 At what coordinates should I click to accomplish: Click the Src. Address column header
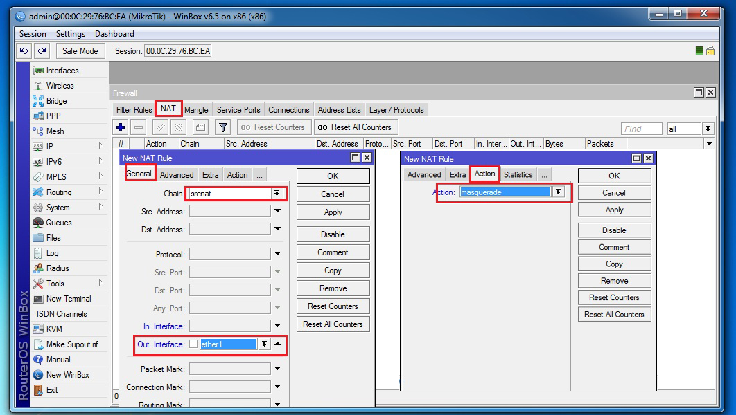tap(269, 144)
